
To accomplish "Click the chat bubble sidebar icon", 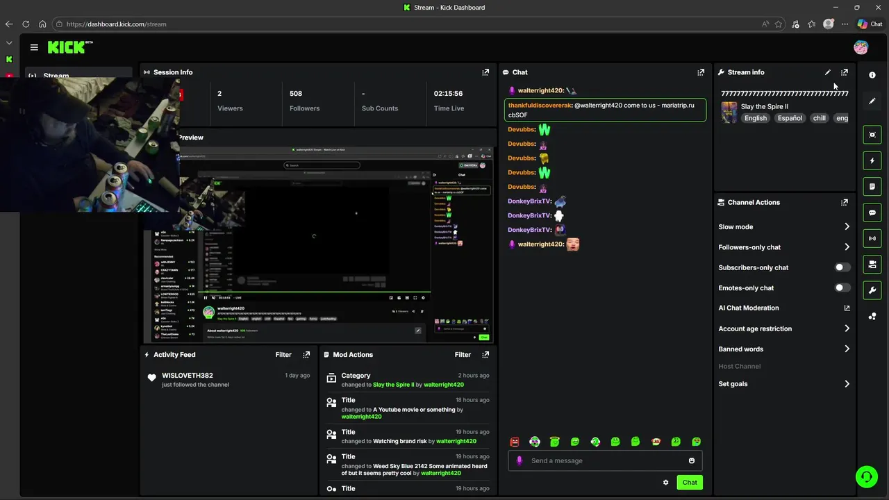I will (872, 212).
